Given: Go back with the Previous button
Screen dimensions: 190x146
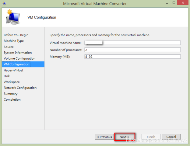Looking at the screenshot, I should pyautogui.click(x=104, y=137).
